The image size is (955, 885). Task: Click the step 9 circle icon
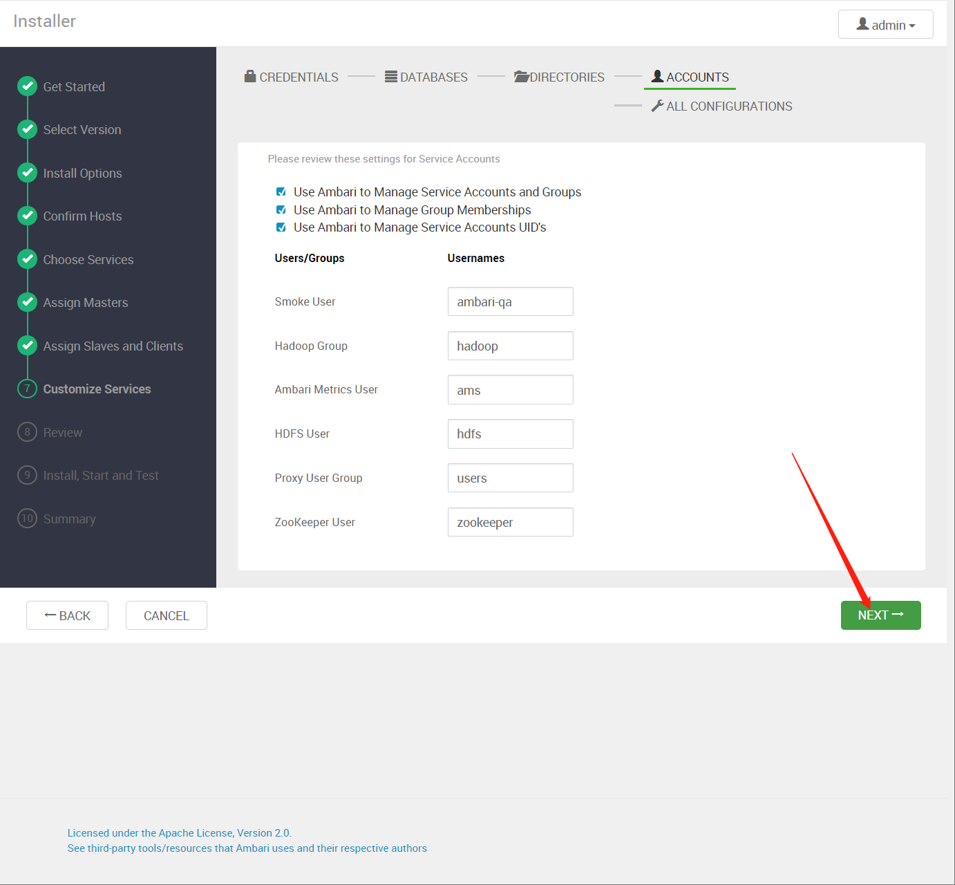pos(27,475)
